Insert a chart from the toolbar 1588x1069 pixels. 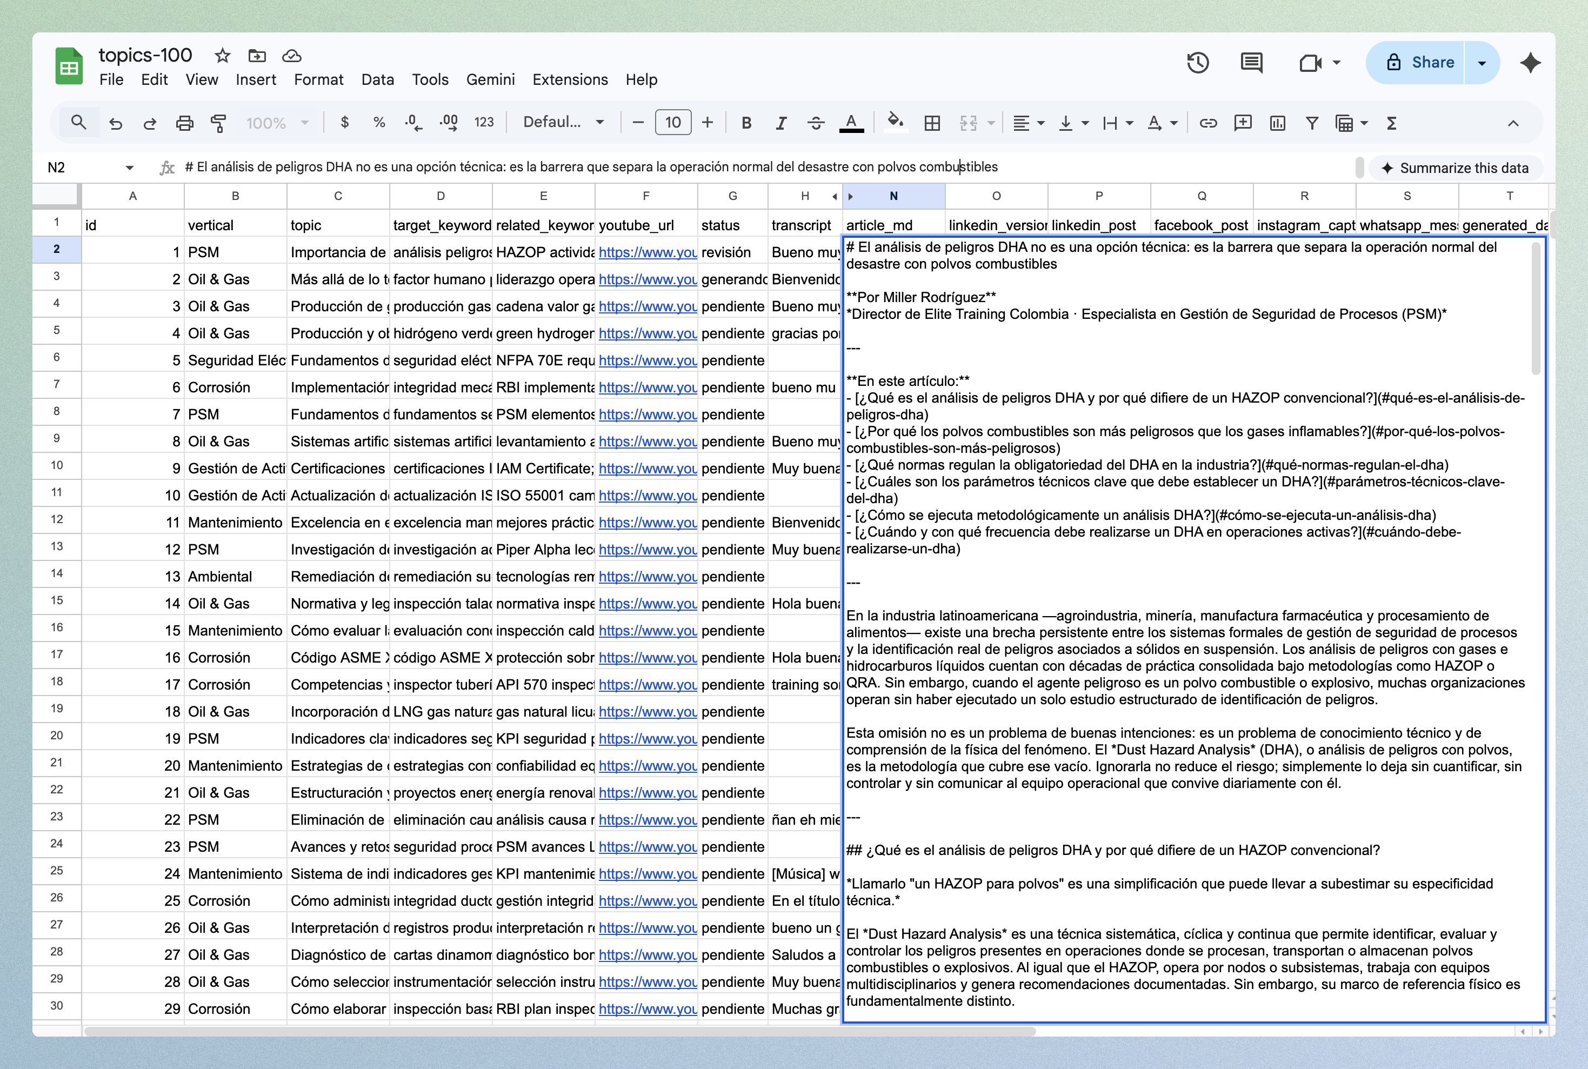tap(1278, 123)
